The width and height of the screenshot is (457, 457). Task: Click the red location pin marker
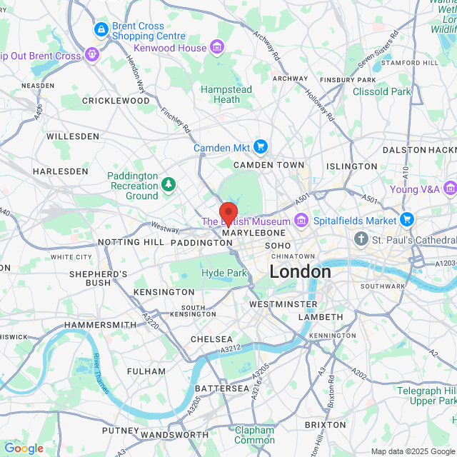228,214
